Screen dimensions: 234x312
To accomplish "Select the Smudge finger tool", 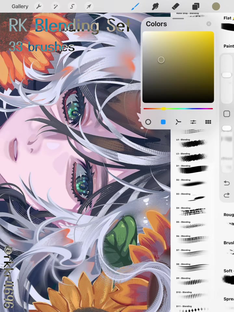I will [x=155, y=6].
